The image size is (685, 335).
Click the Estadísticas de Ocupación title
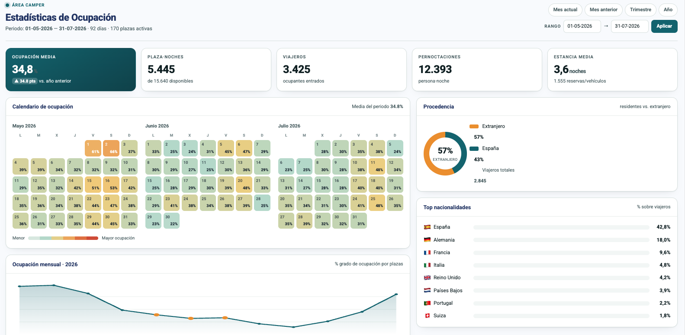[61, 17]
